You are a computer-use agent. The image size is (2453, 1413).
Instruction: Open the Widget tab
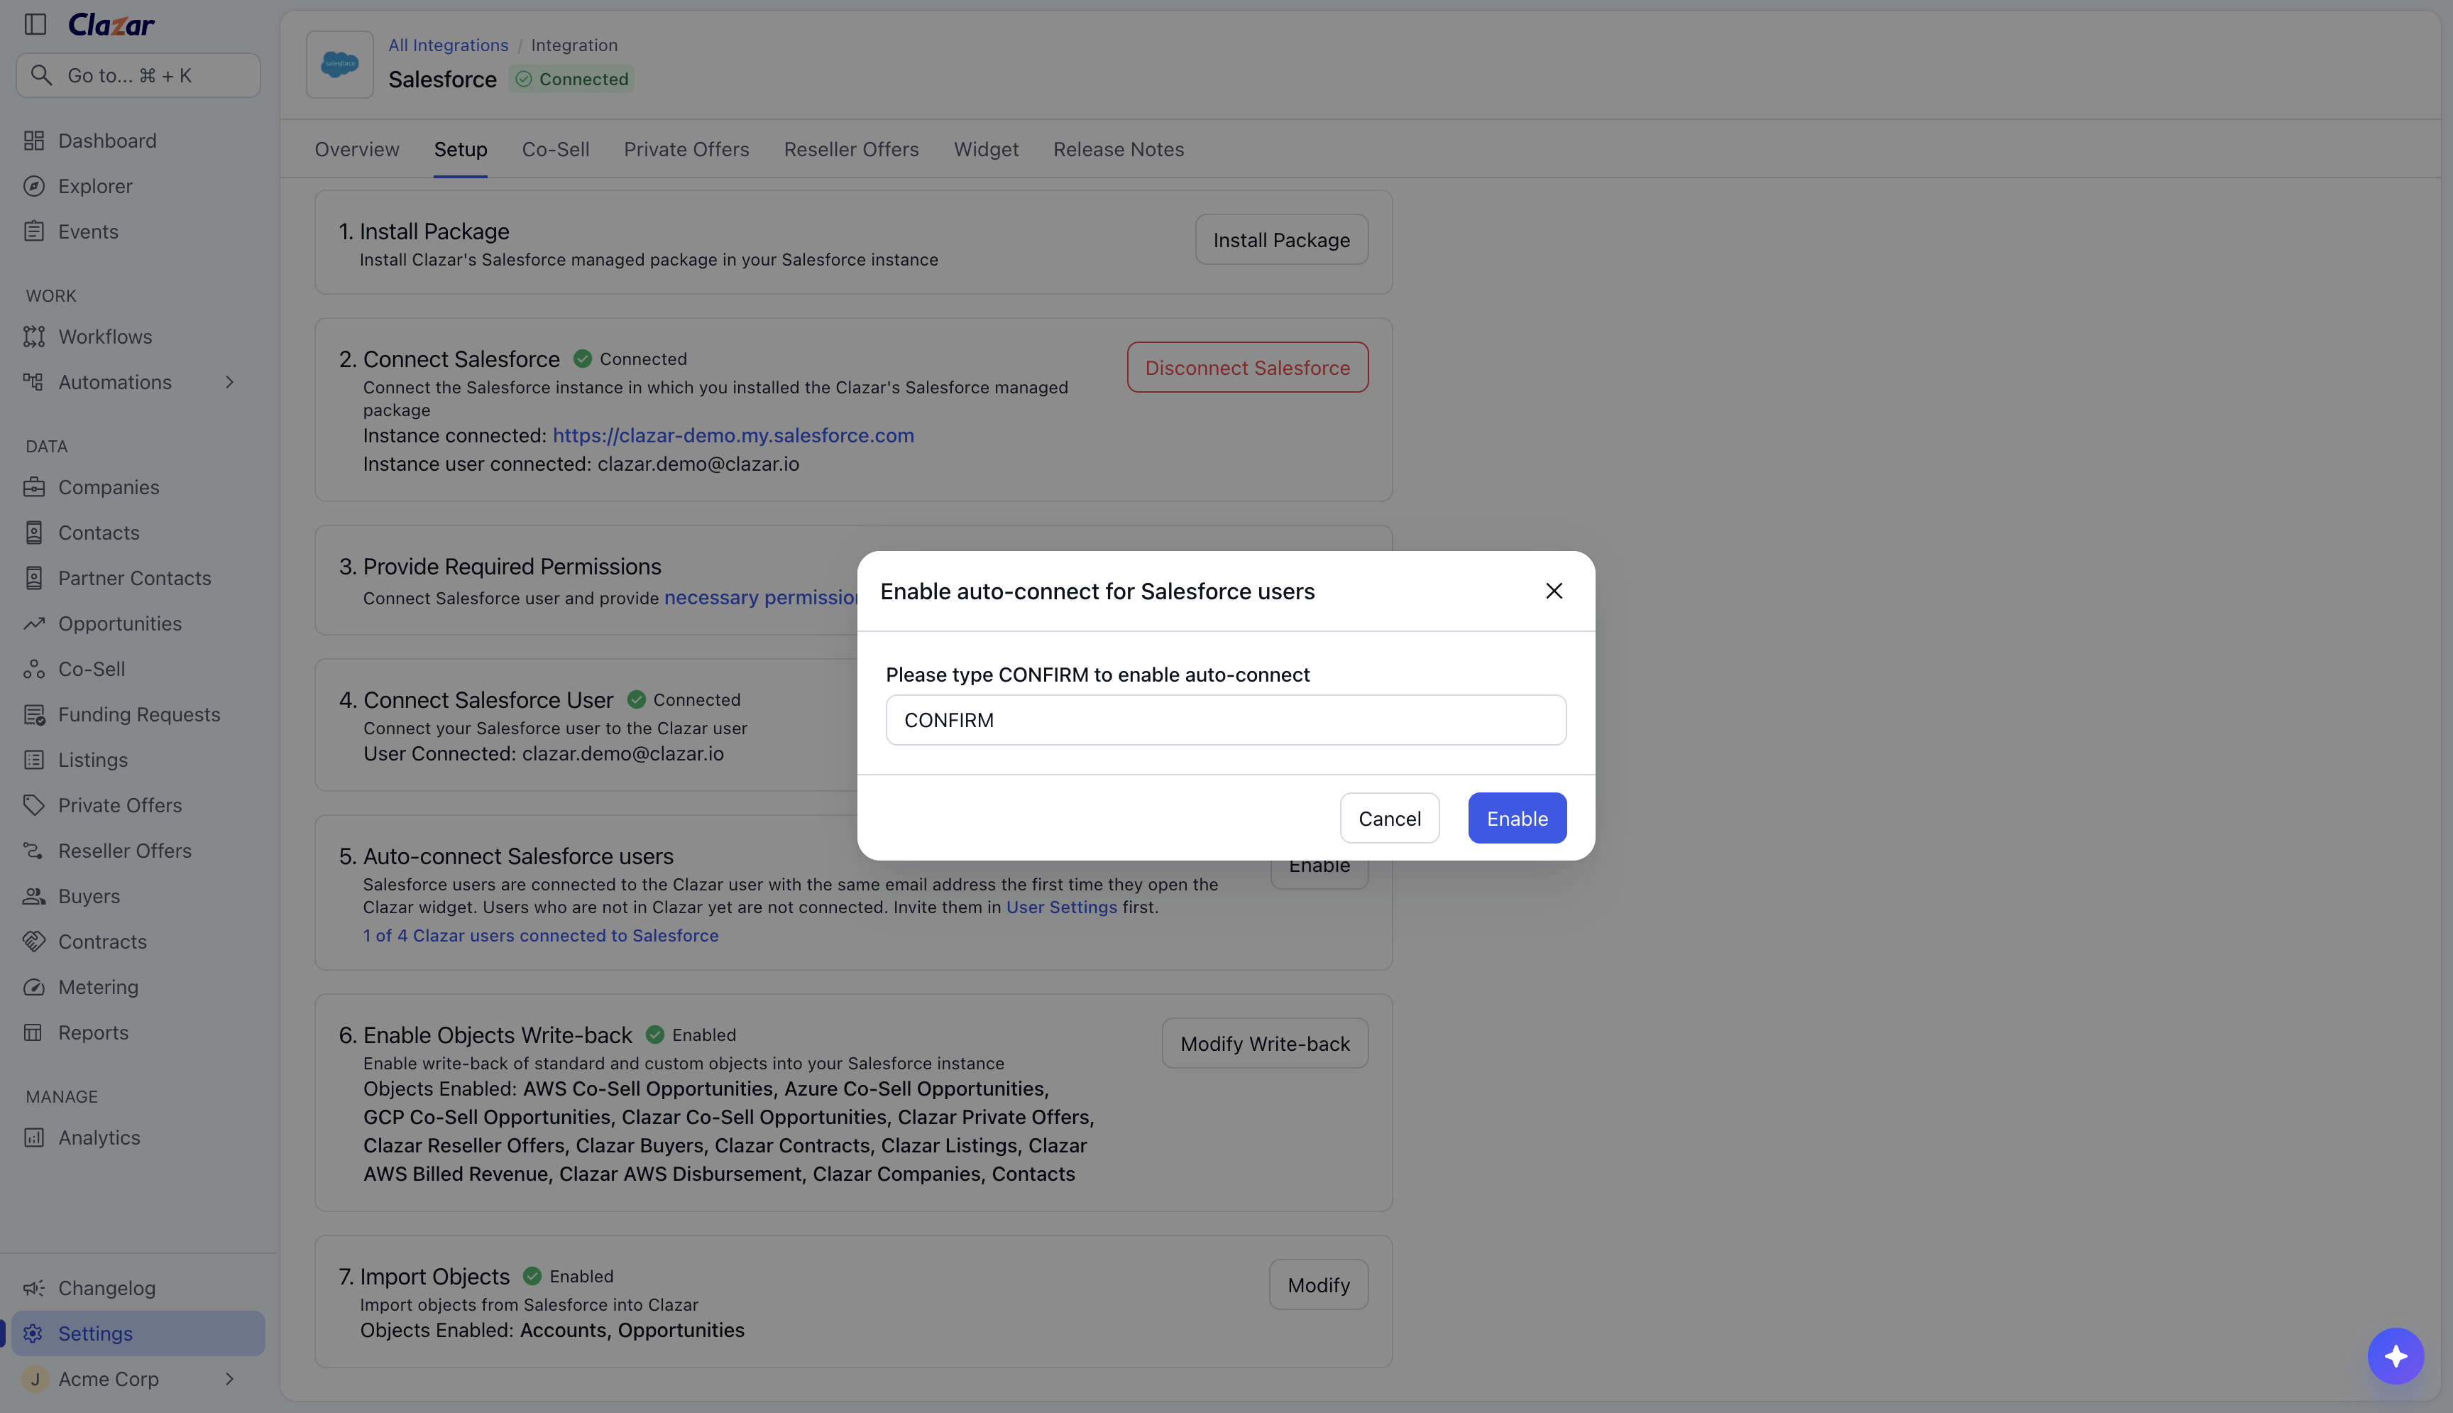coord(987,149)
